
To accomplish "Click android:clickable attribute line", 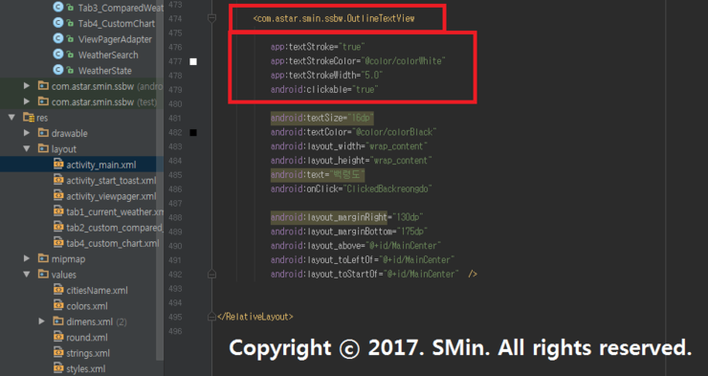I will tap(324, 89).
